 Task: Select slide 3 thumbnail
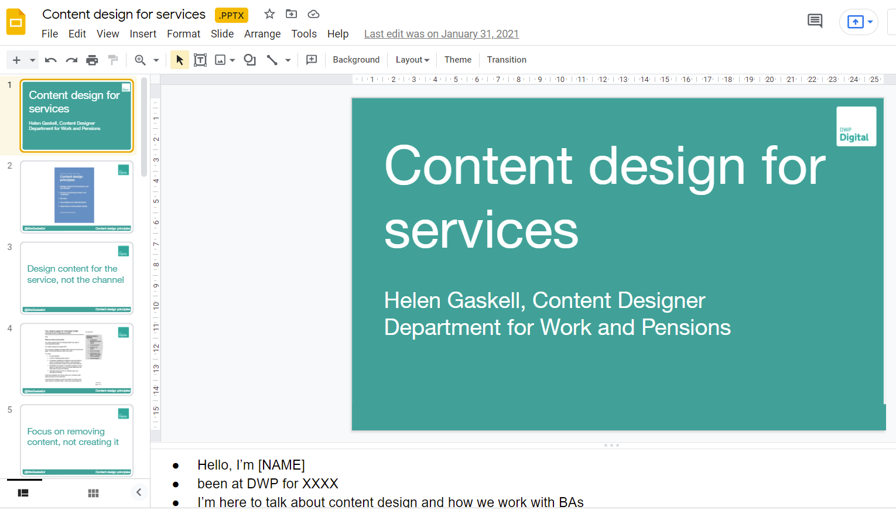click(x=77, y=278)
